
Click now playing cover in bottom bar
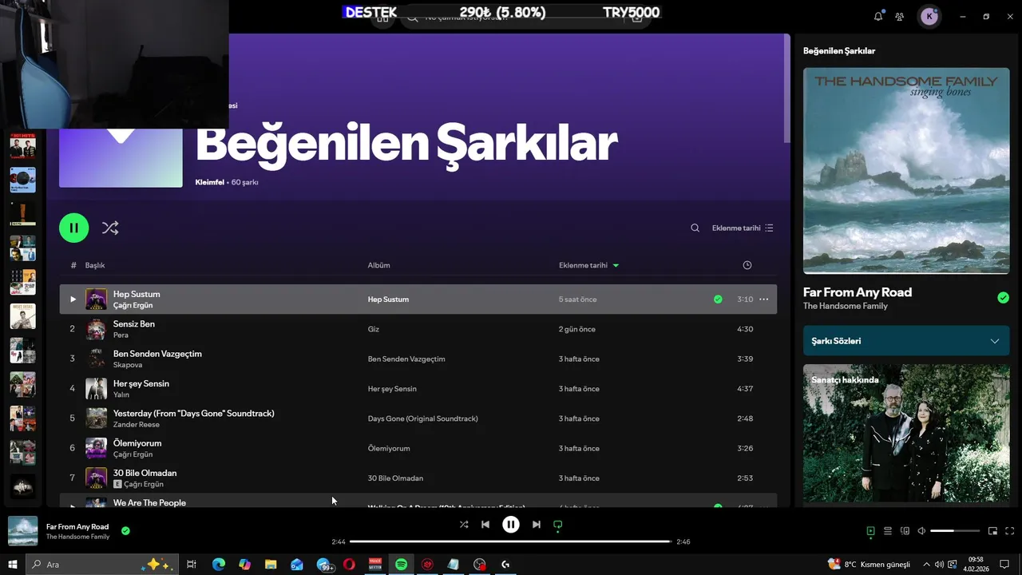[22, 531]
